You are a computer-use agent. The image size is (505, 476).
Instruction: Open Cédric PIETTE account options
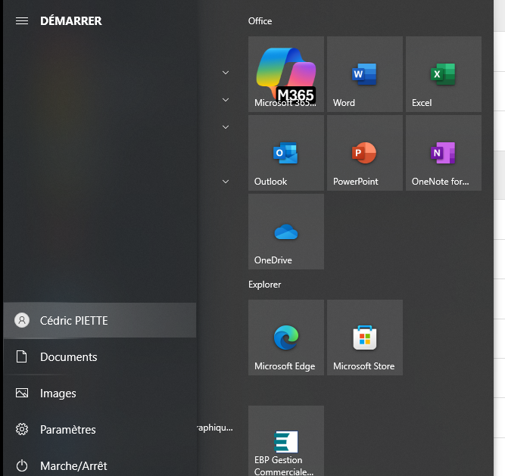(100, 320)
